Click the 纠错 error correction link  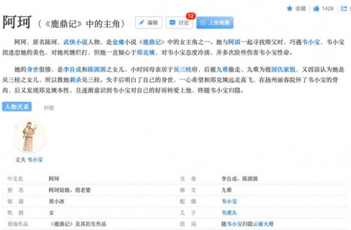(49, 108)
